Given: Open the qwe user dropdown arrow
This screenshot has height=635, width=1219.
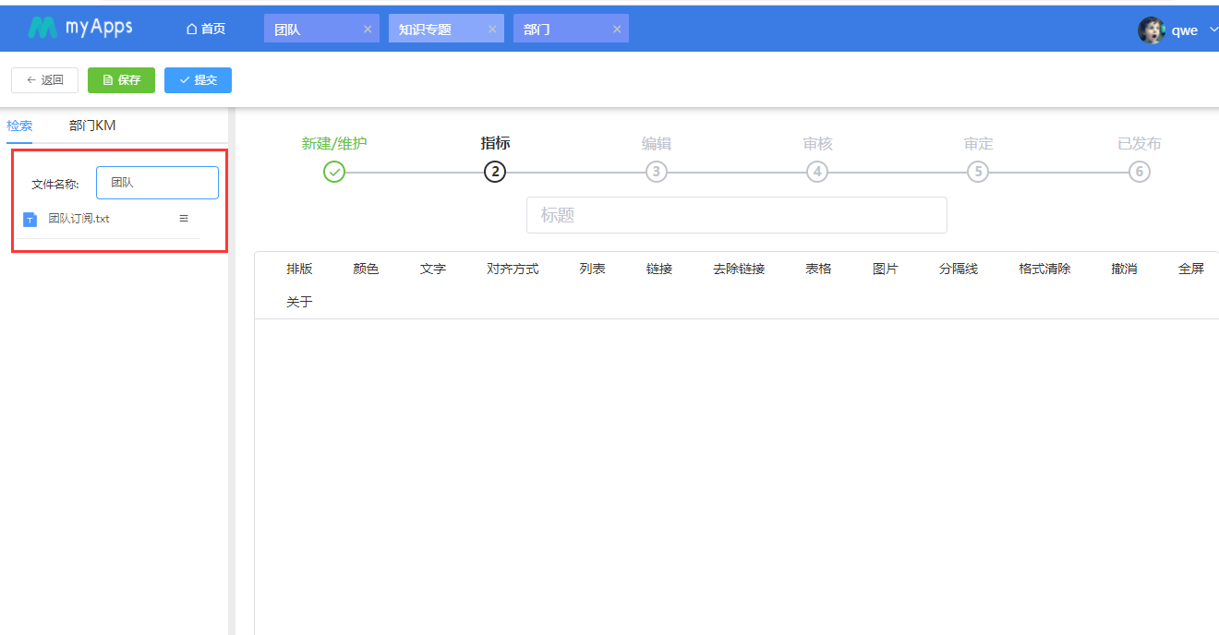Looking at the screenshot, I should [1213, 30].
